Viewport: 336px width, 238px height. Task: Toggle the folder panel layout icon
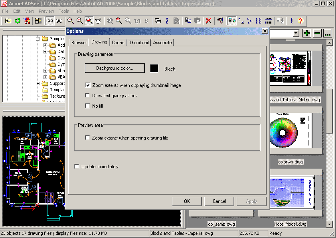(x=38, y=21)
